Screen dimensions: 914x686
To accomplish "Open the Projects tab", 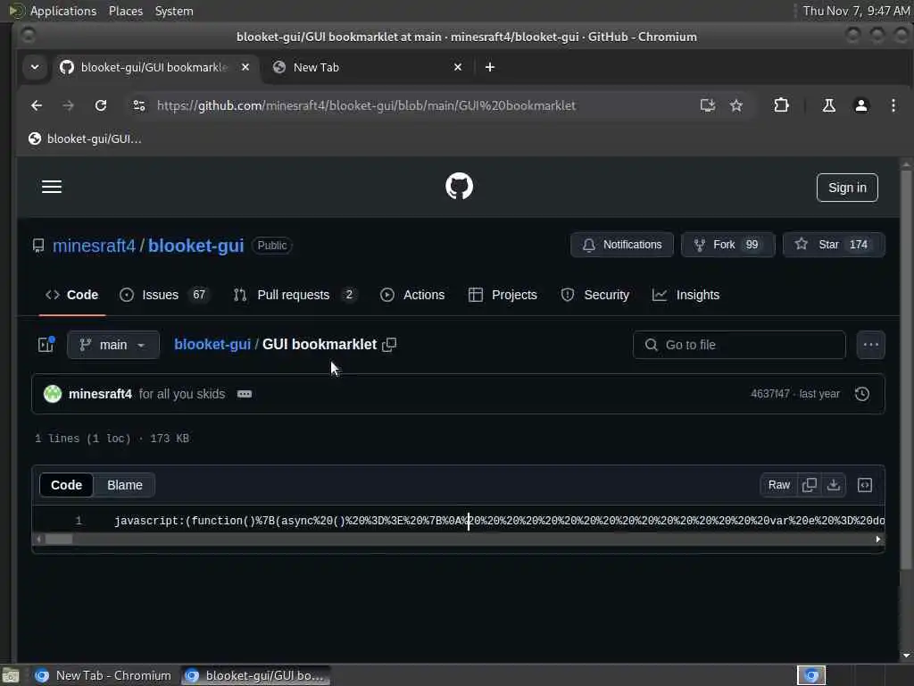I will (x=503, y=295).
